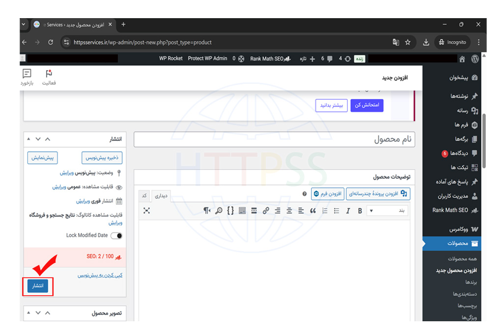Switch to the کد code editor tab
The height and width of the screenshot is (335, 503).
pyautogui.click(x=144, y=196)
